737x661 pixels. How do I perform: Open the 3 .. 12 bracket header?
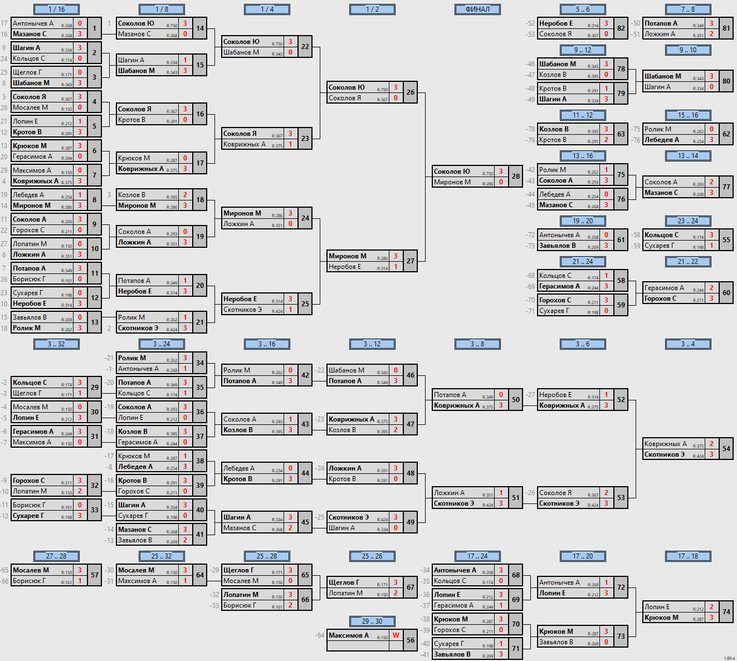pos(372,344)
